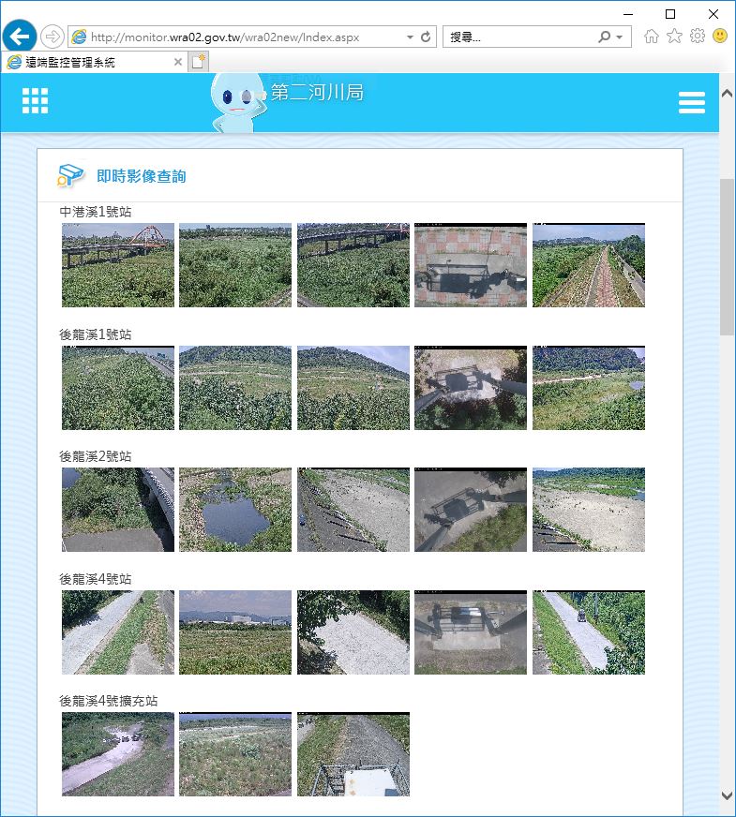Open 中港溪1號站 fourth image of tiled pavement
This screenshot has height=817, width=736.
click(x=471, y=265)
